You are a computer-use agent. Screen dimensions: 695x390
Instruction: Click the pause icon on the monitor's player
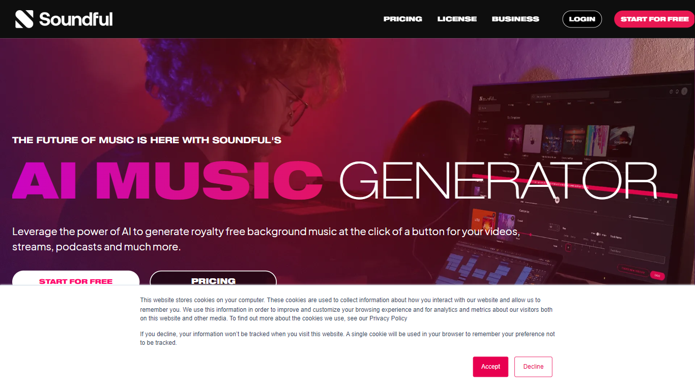click(x=557, y=200)
